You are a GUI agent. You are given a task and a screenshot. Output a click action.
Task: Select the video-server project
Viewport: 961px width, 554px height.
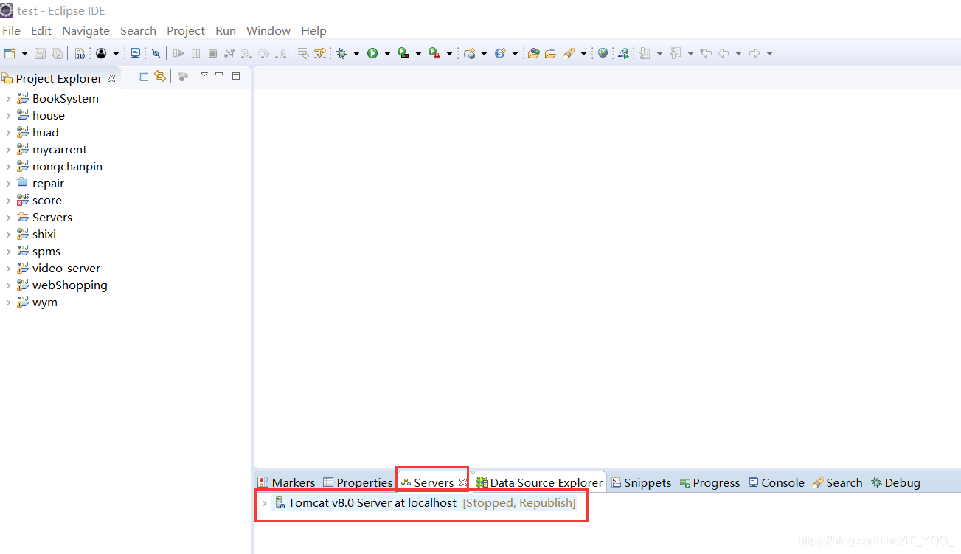pyautogui.click(x=66, y=269)
